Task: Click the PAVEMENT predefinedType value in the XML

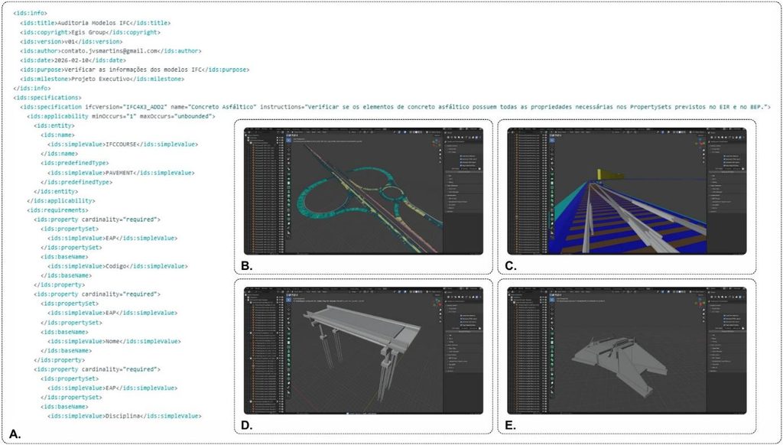Action: 120,173
